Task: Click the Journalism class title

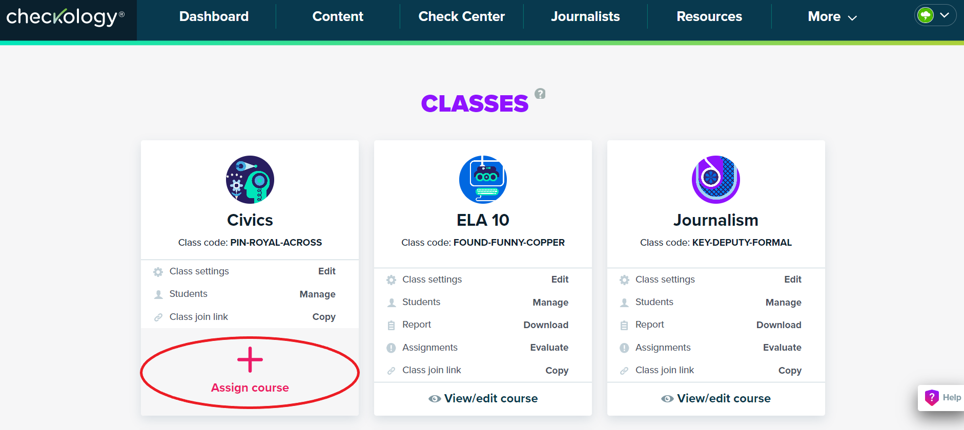Action: (716, 220)
